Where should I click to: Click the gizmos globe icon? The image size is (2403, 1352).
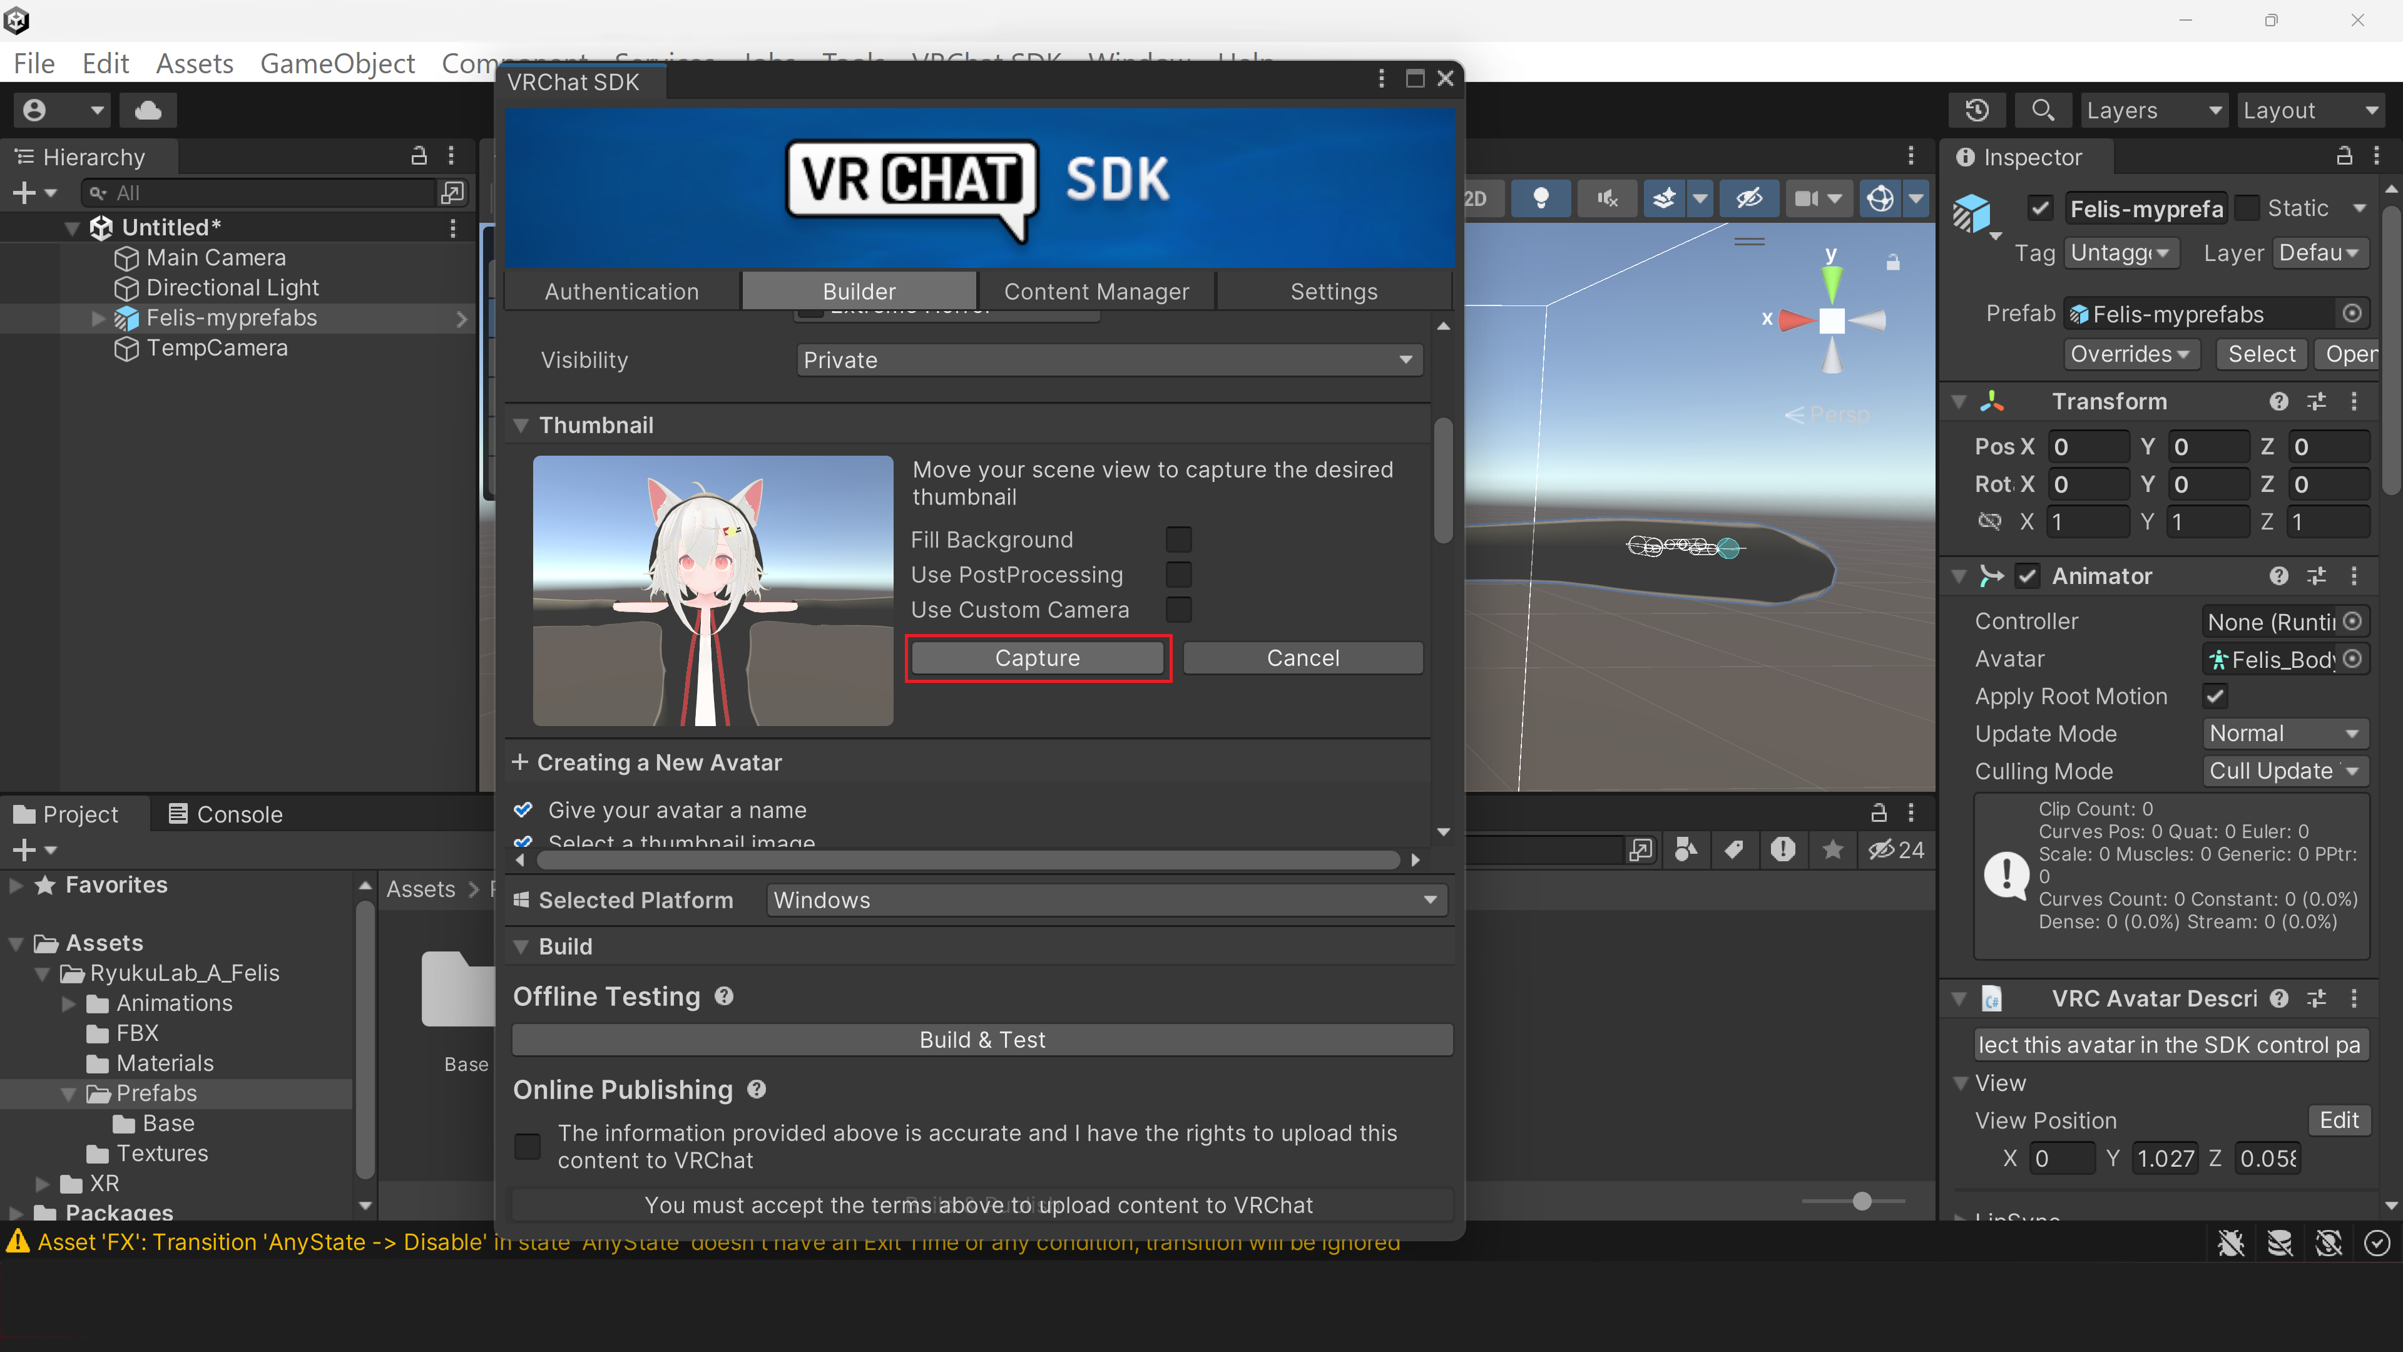pos(1880,198)
